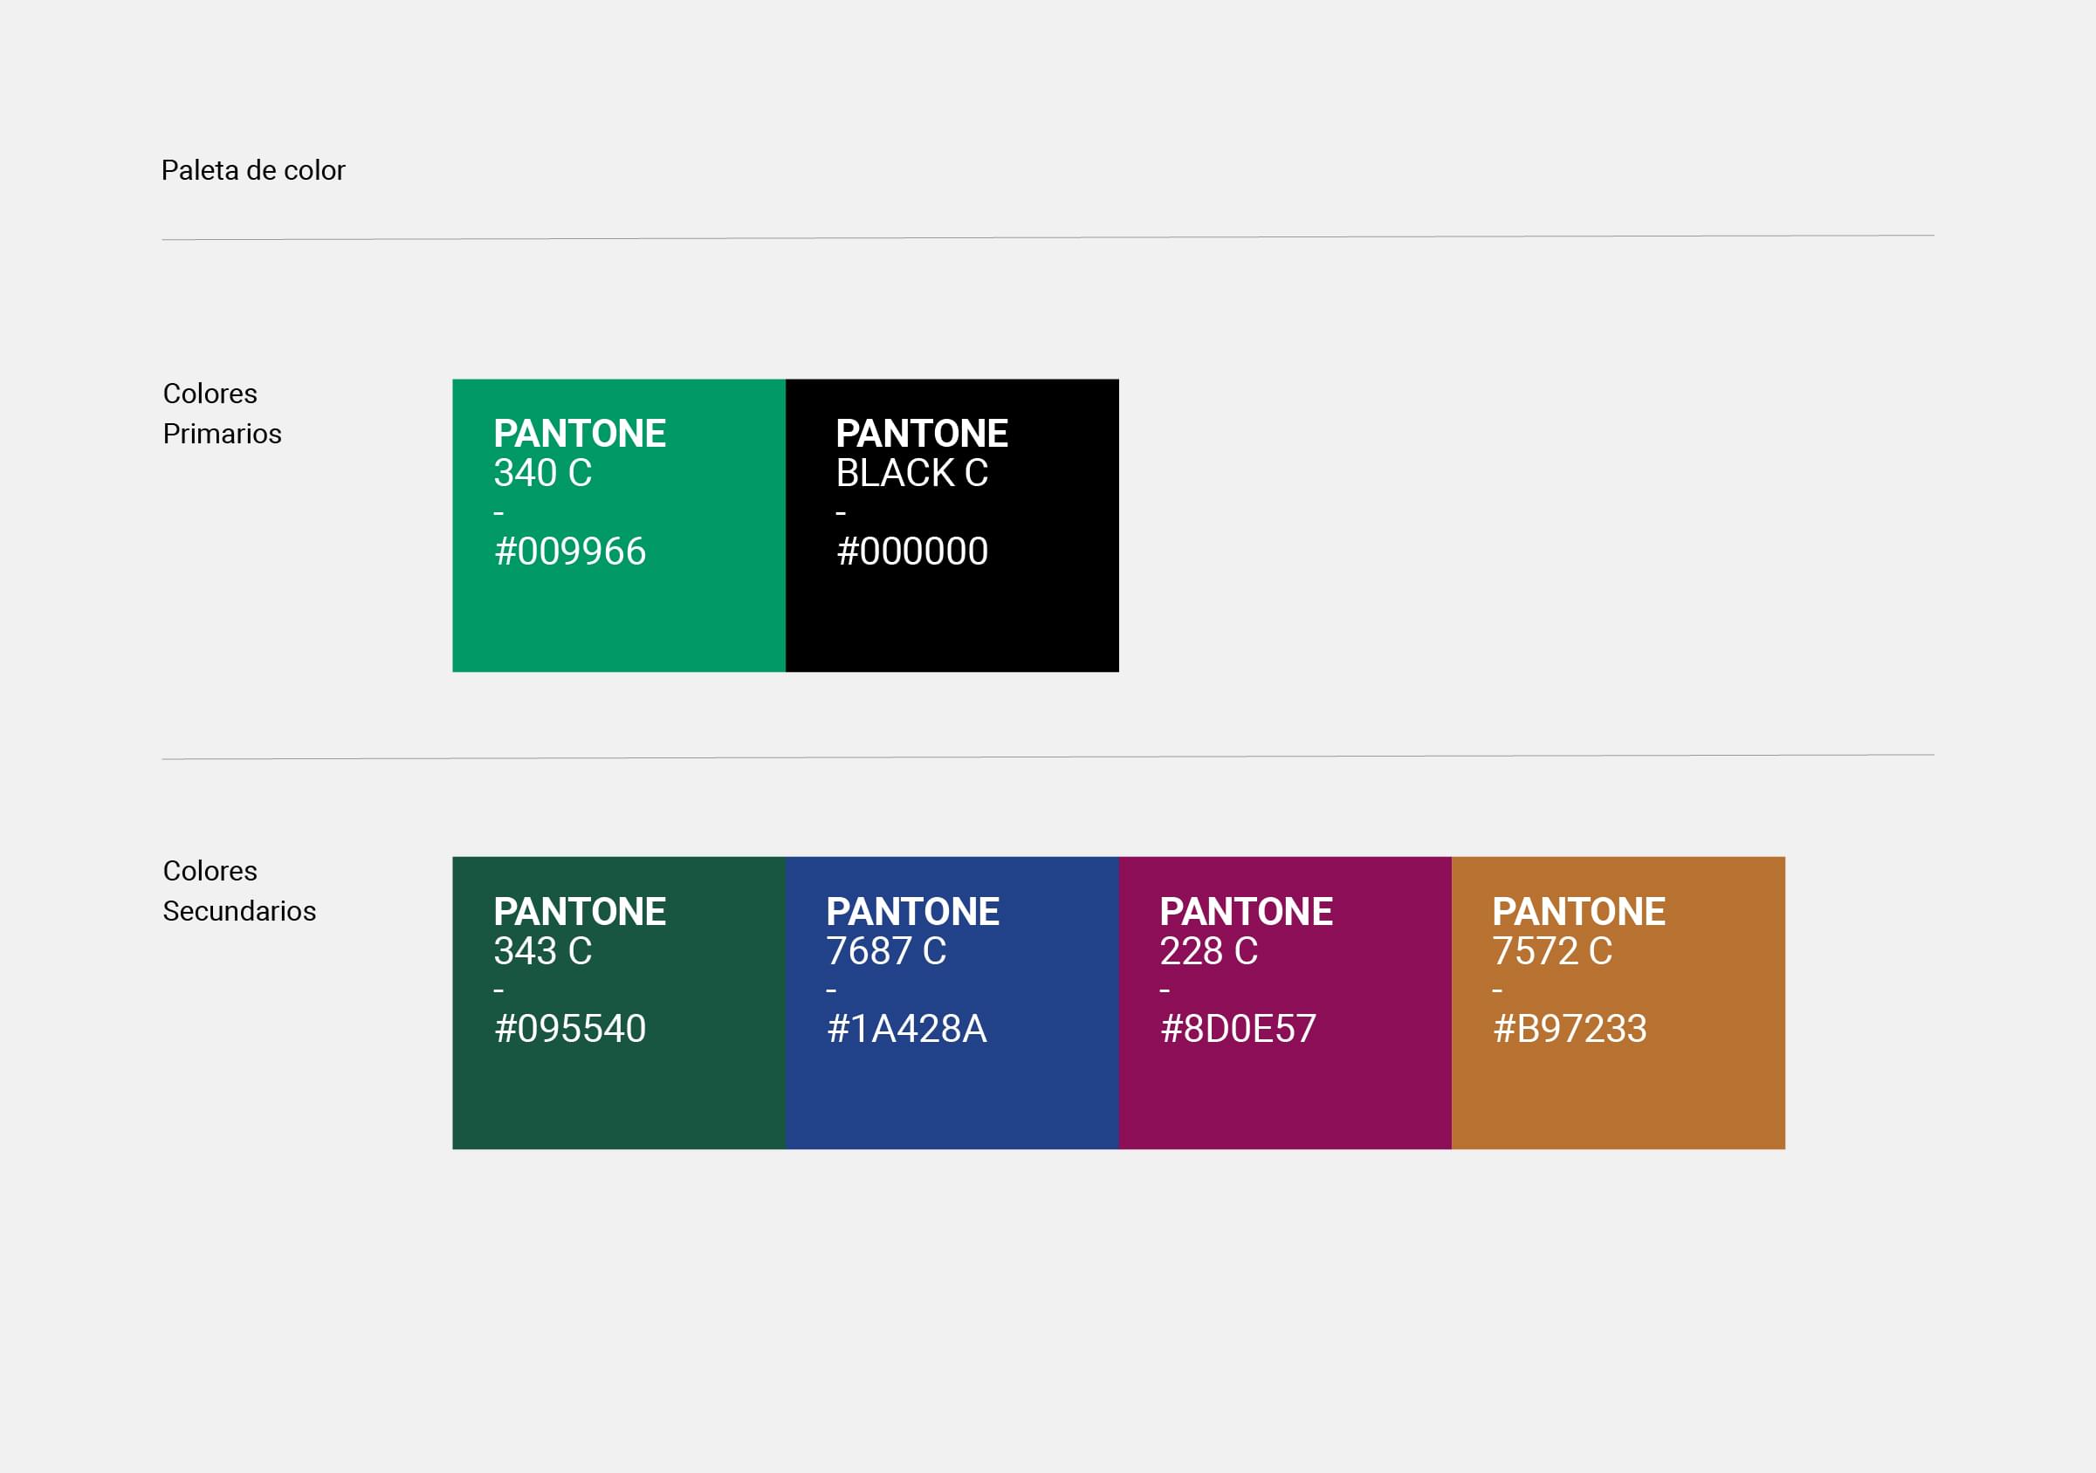
Task: Click the hex code #009966
Action: [571, 552]
